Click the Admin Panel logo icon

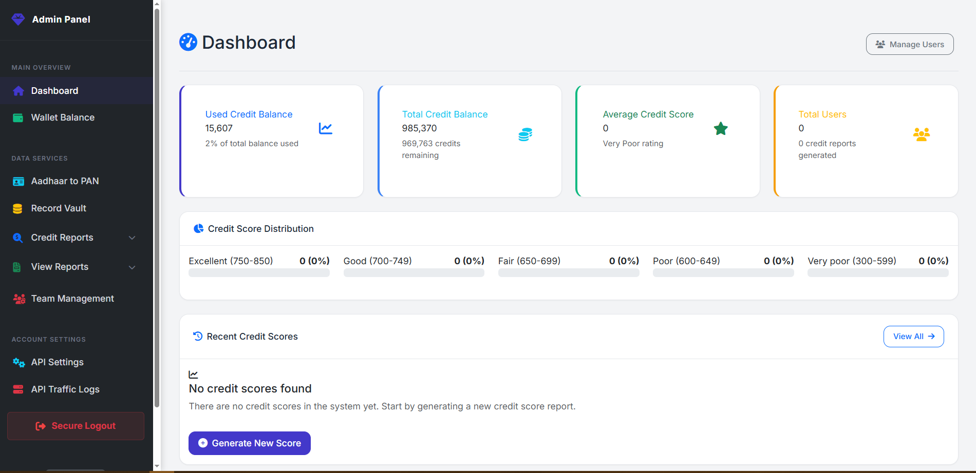point(17,19)
